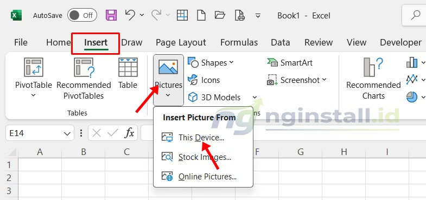Screen dimensions: 426x200
Task: Open the View tab
Action: [357, 42]
